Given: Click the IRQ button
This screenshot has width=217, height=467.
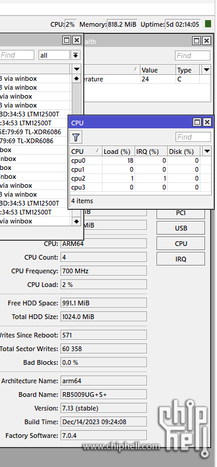Looking at the screenshot, I should 181,259.
